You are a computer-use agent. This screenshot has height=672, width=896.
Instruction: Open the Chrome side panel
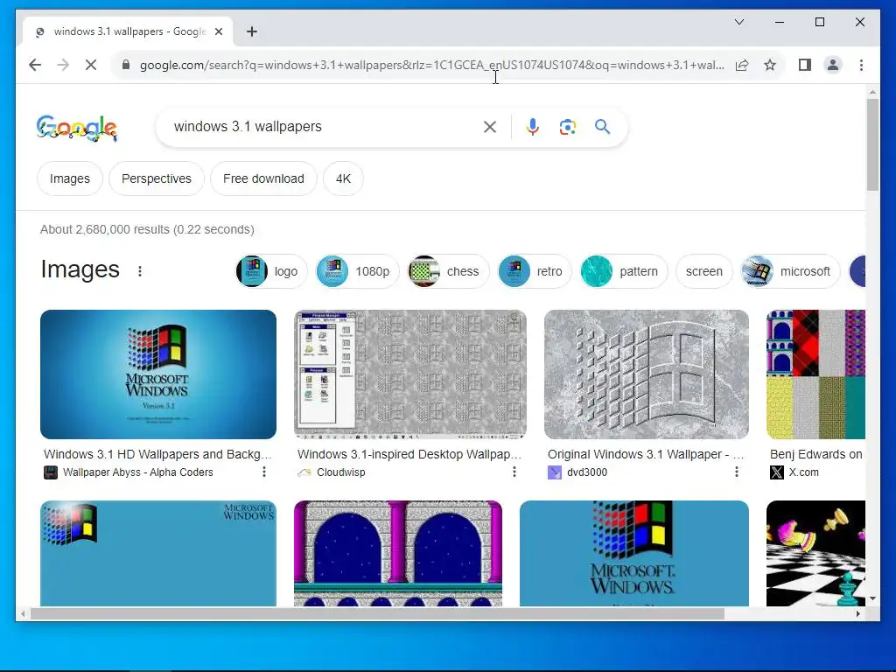click(x=805, y=65)
